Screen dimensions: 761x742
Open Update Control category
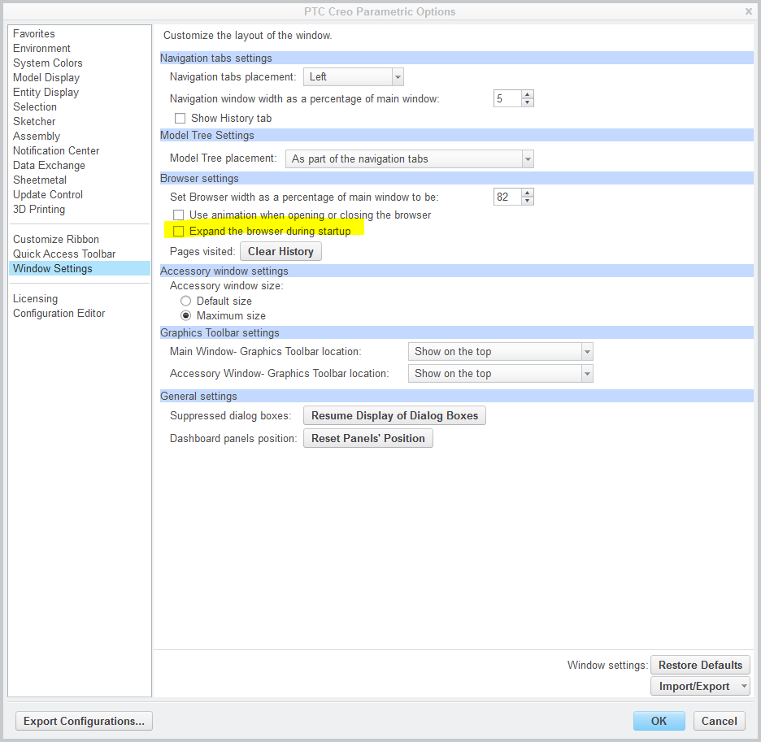pyautogui.click(x=48, y=194)
